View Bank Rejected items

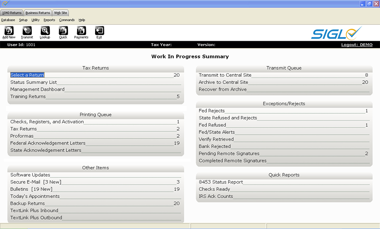[215, 146]
